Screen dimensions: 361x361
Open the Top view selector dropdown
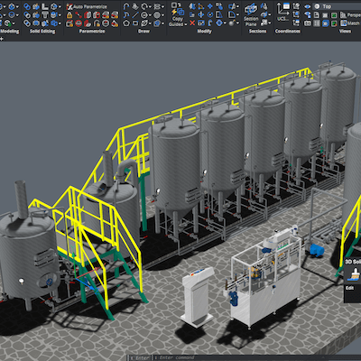337,6
